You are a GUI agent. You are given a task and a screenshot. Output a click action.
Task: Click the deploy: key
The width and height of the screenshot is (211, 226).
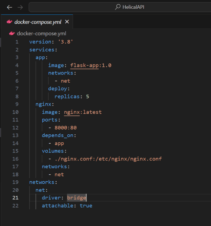click(x=59, y=89)
